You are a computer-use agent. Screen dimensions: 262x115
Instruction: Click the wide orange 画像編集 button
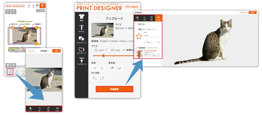pyautogui.click(x=115, y=89)
